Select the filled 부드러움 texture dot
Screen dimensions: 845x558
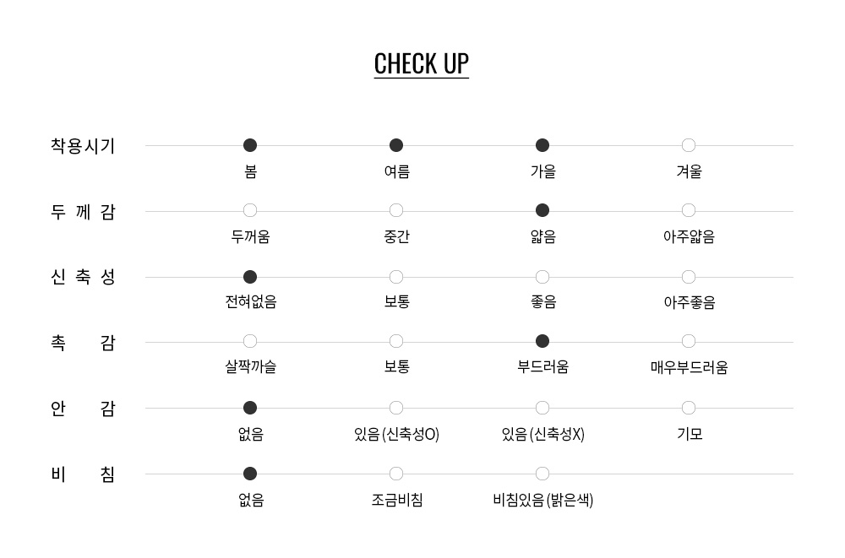point(542,341)
